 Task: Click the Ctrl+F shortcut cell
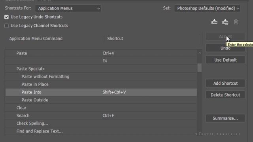tap(108, 116)
